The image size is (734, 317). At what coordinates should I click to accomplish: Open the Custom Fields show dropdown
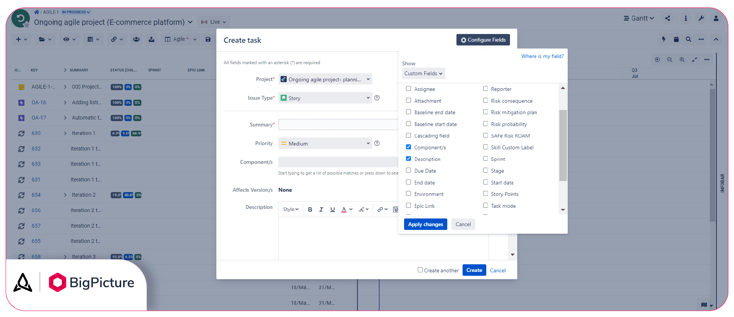click(x=424, y=73)
